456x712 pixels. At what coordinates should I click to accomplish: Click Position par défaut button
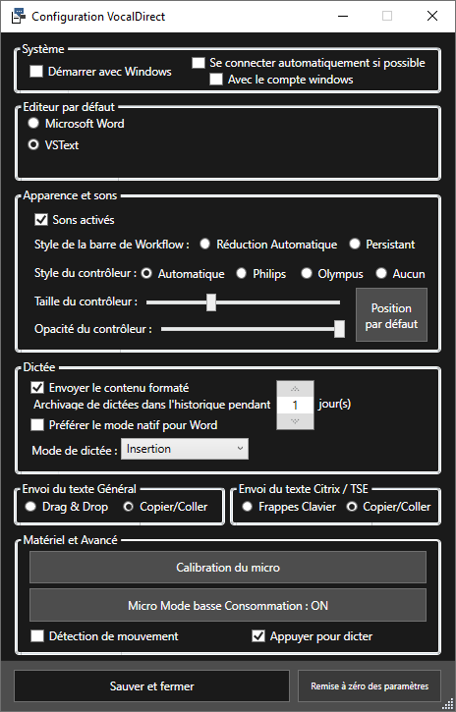tap(391, 314)
